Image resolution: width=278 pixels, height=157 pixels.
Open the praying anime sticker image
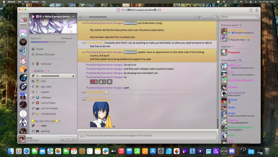[103, 115]
